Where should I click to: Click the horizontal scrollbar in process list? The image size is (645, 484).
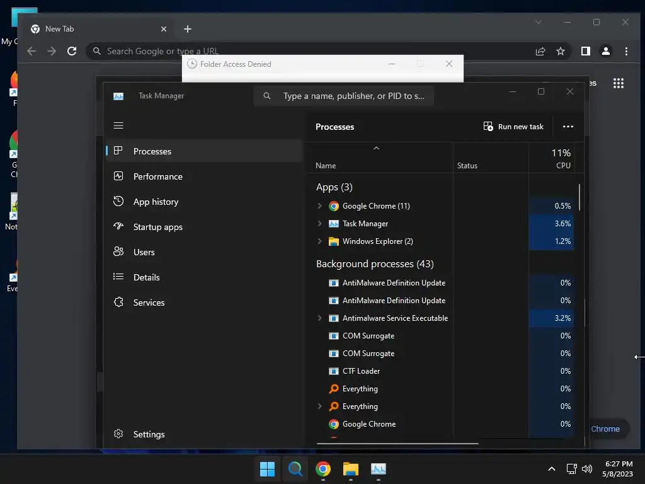tap(397, 444)
